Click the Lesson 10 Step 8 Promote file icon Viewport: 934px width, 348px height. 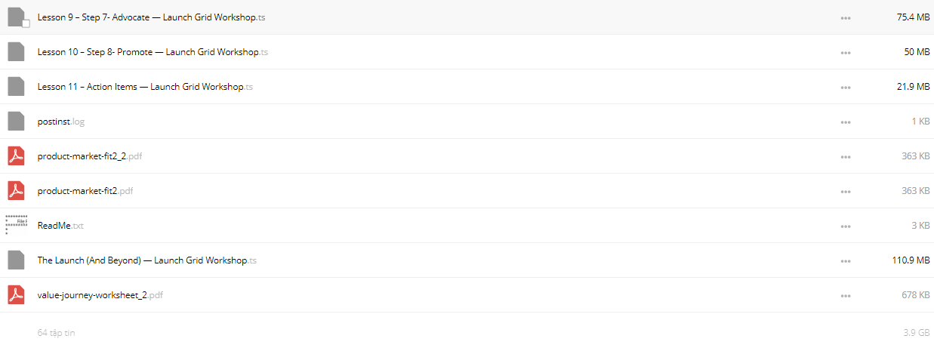pyautogui.click(x=17, y=52)
